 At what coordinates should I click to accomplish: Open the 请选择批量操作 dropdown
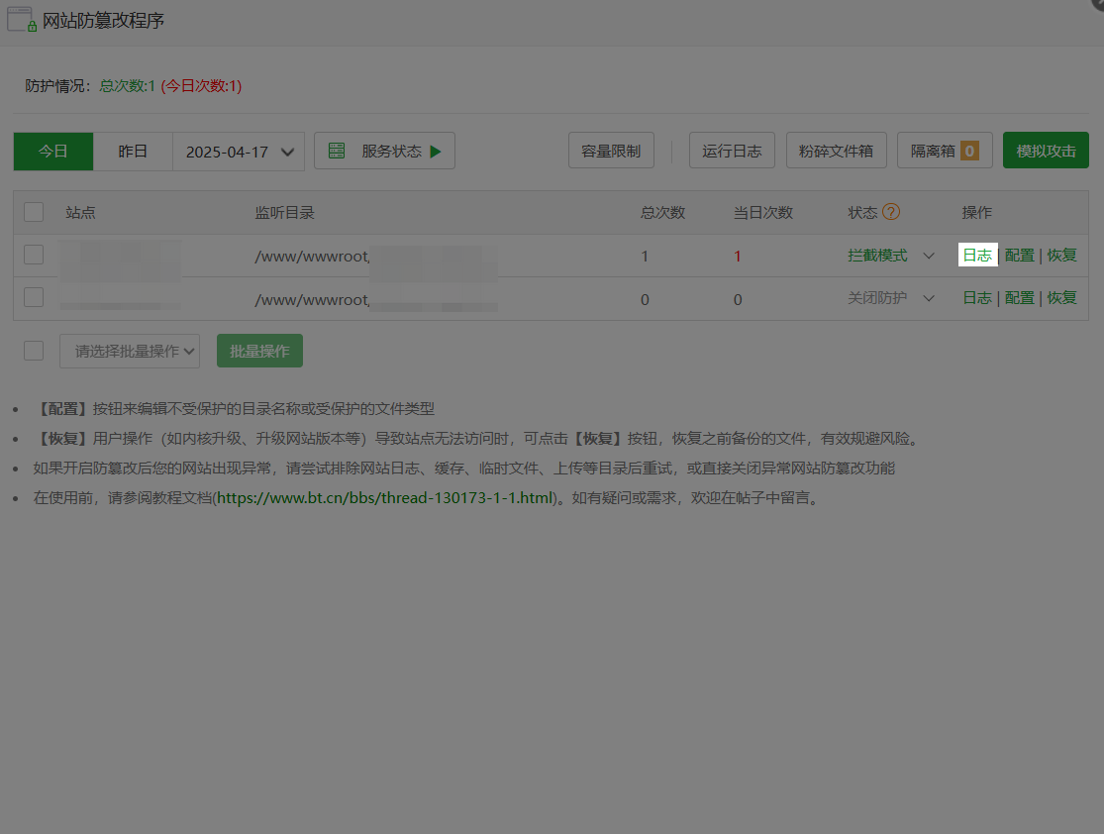click(x=129, y=350)
